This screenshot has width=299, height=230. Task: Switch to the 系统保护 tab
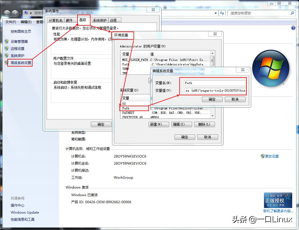coord(100,20)
